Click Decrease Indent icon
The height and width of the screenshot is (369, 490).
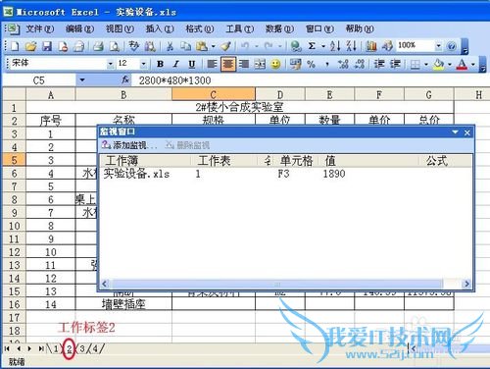click(379, 64)
